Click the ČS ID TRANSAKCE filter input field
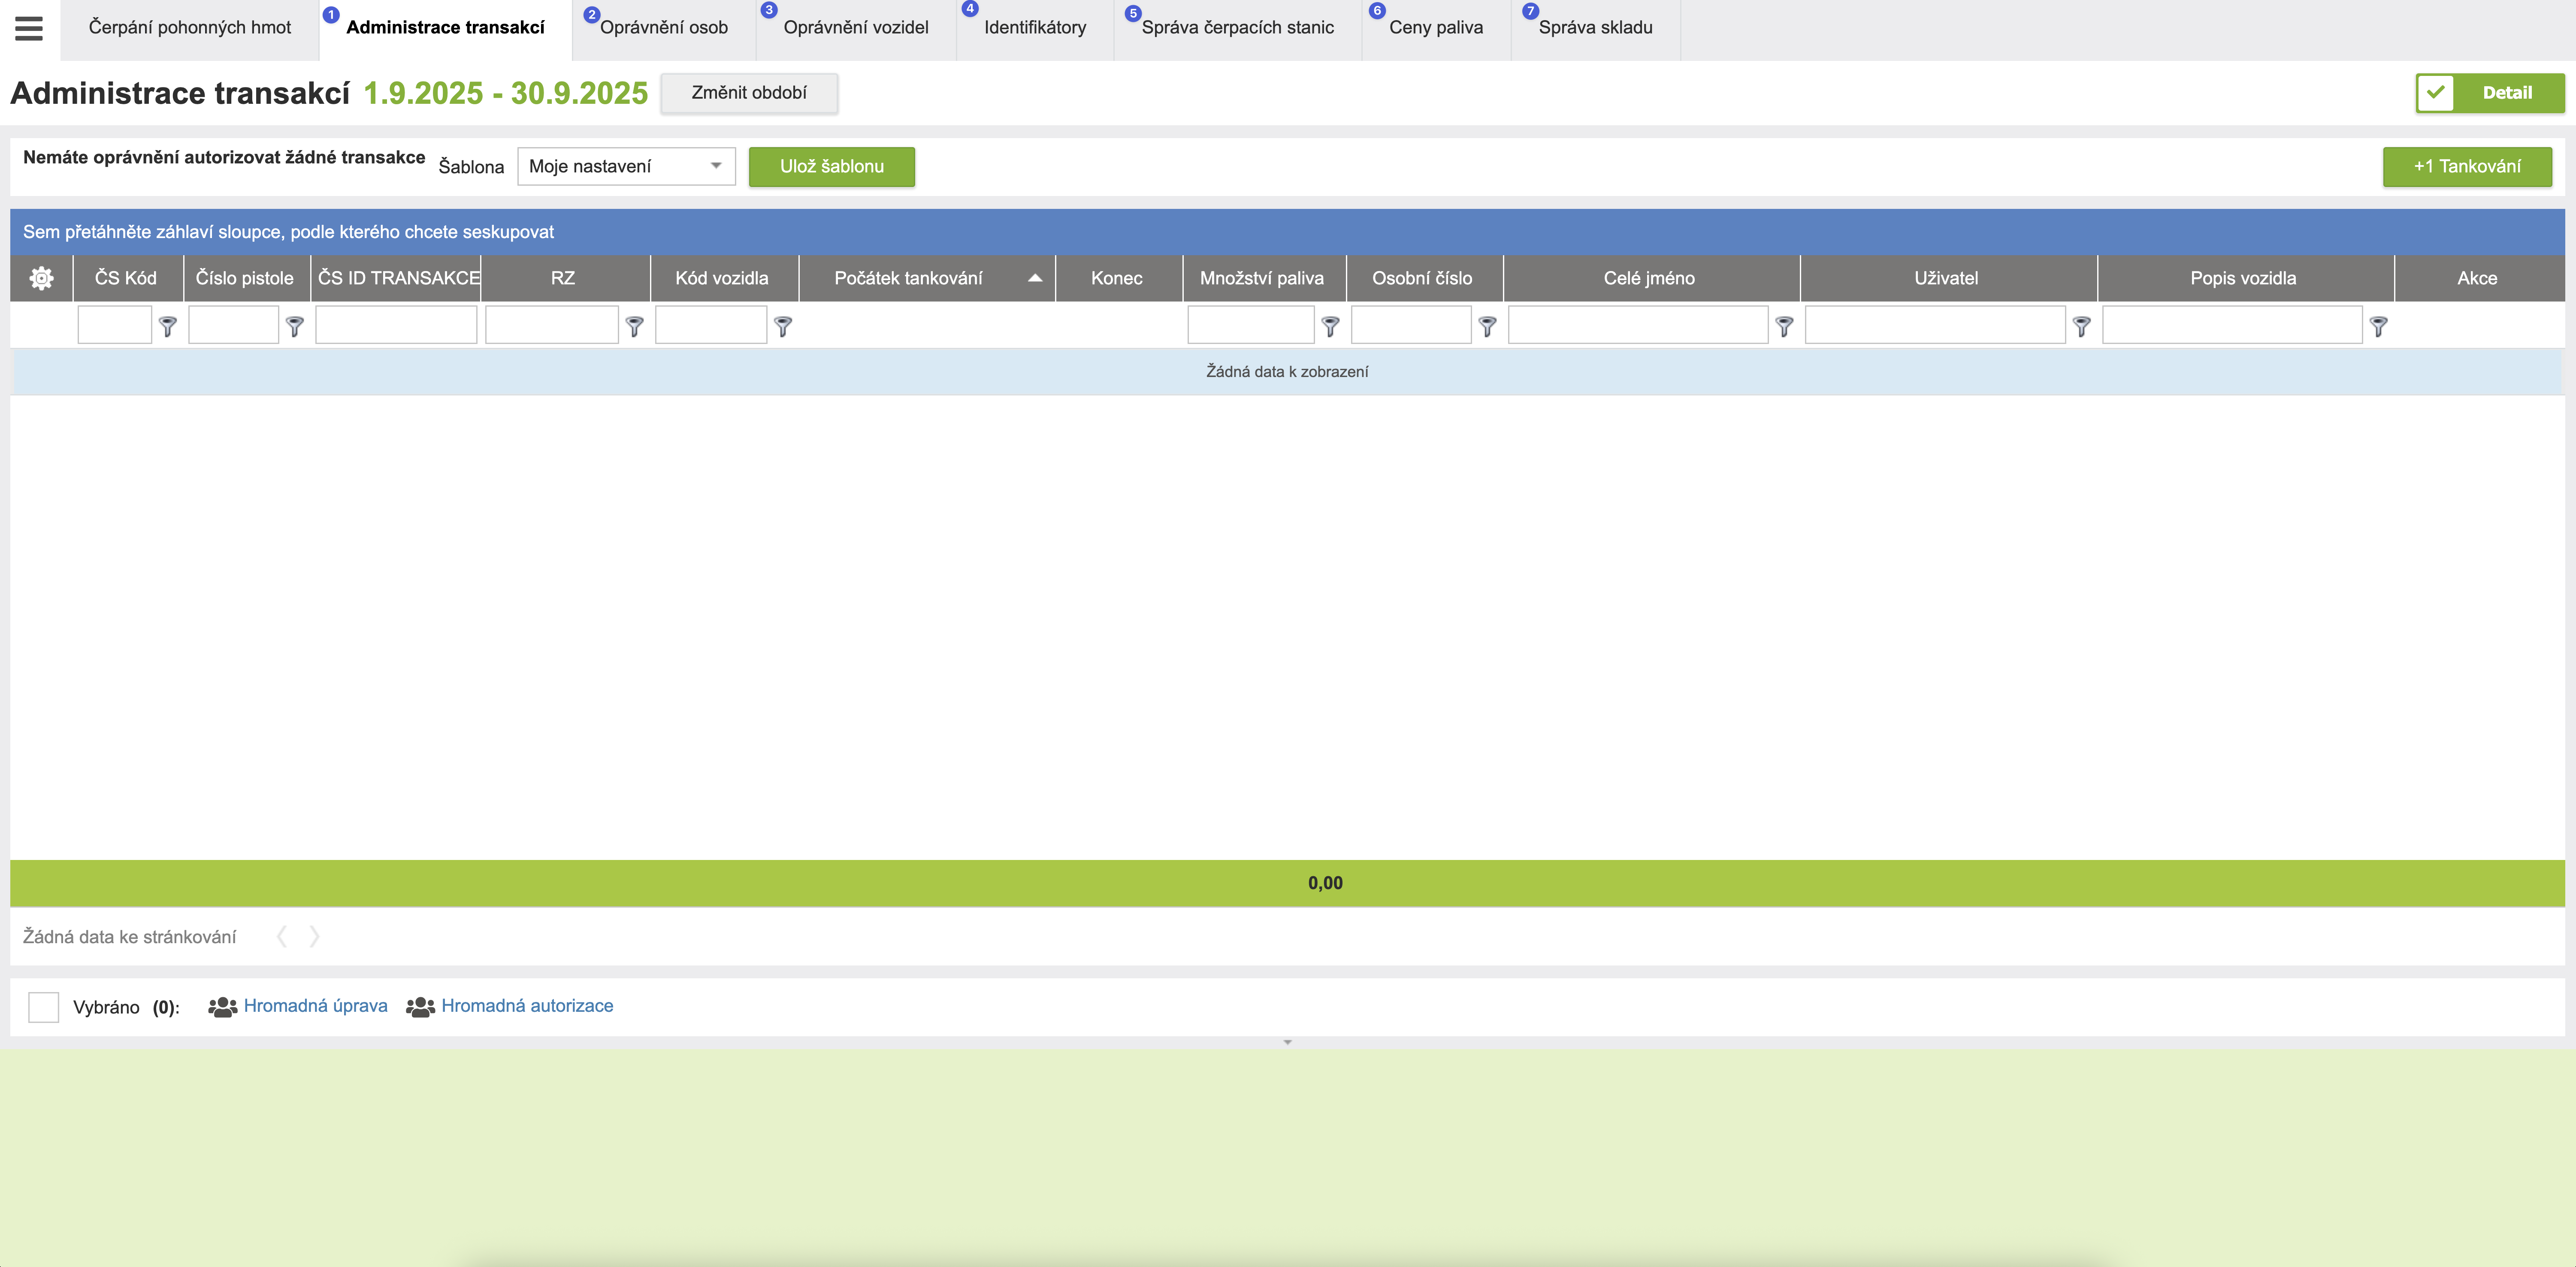Screen dimensions: 2576x1267 click(396, 325)
